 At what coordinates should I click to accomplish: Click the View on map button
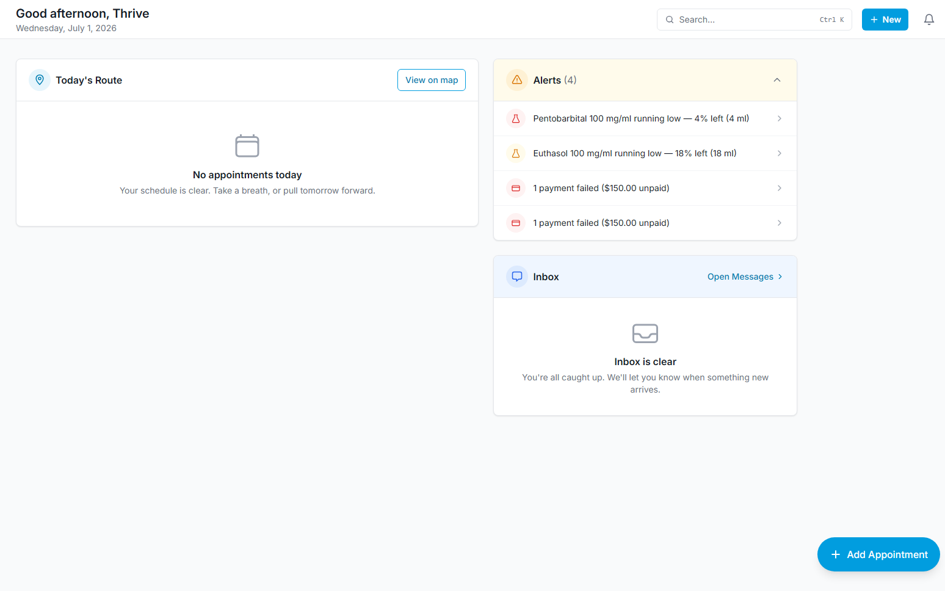coord(432,80)
